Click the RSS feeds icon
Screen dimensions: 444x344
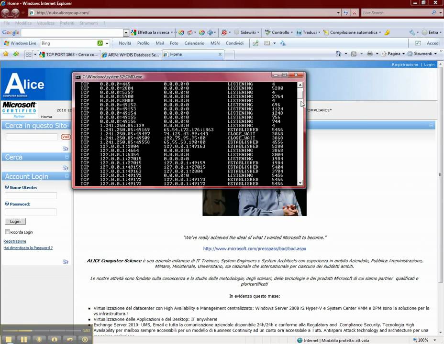tap(354, 54)
